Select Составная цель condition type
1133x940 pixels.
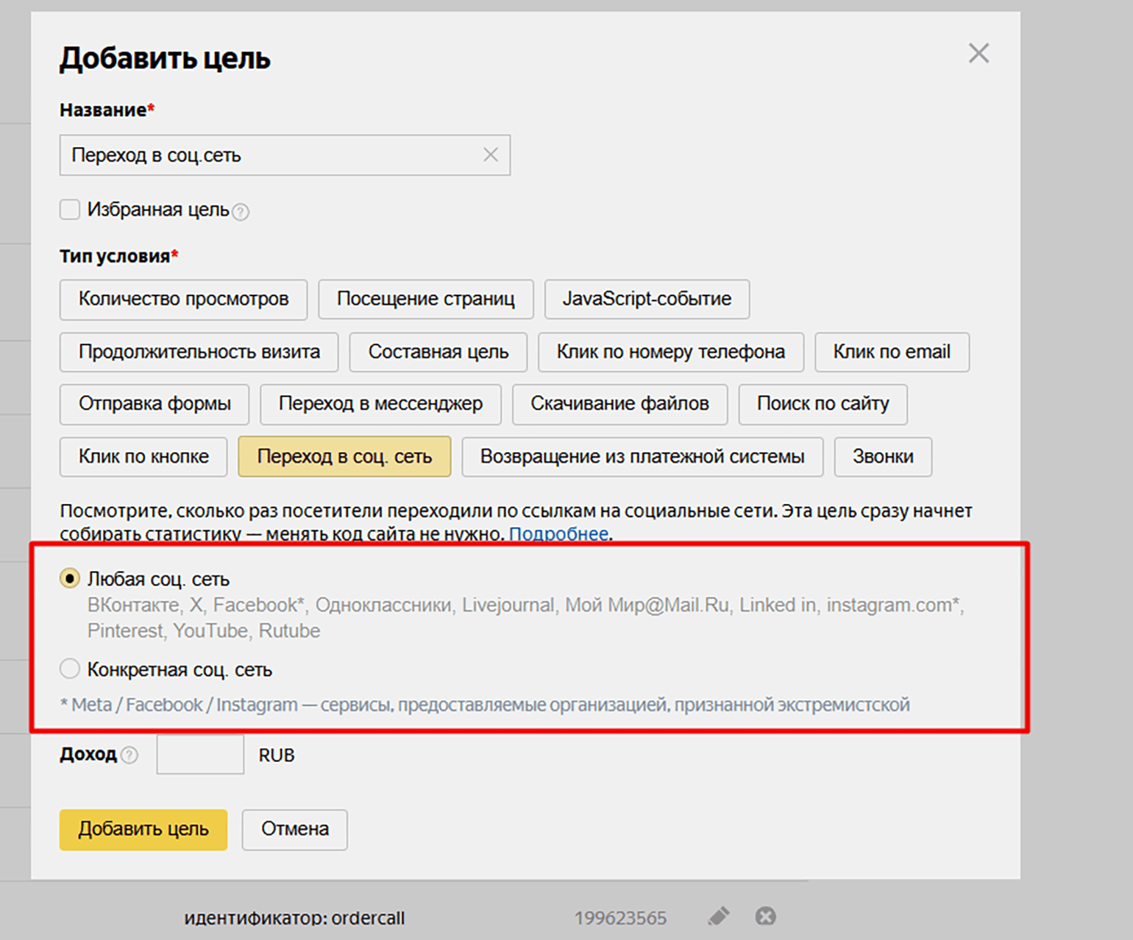[438, 352]
